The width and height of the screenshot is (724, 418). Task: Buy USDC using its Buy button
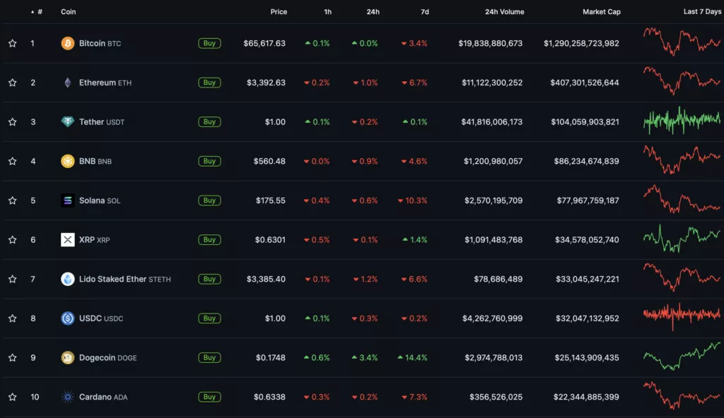coord(209,318)
